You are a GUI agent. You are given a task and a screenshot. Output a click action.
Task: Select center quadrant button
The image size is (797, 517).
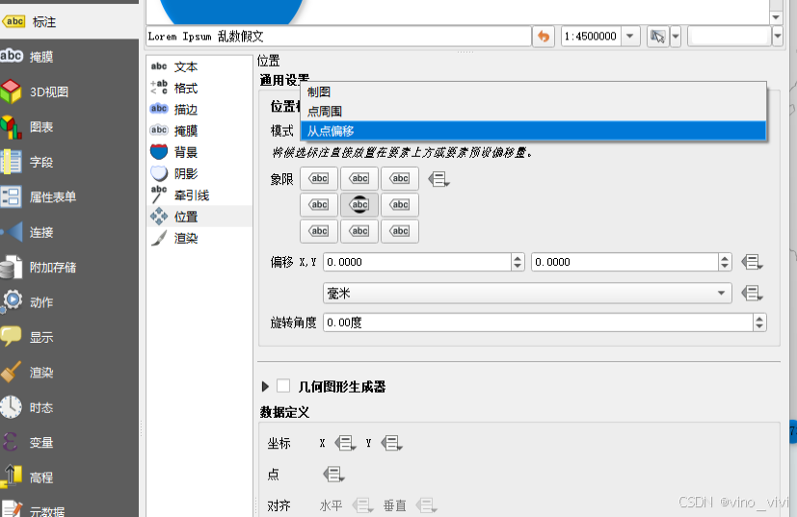[x=359, y=205]
